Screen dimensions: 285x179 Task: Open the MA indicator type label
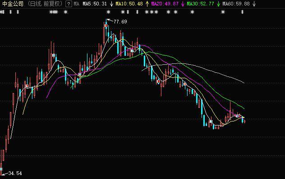click(x=77, y=4)
